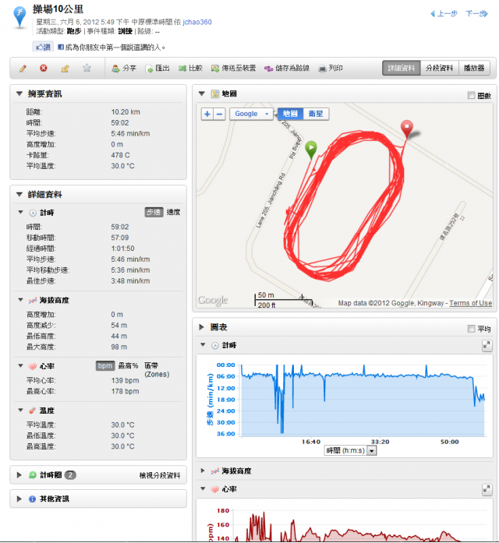
Task: Open the Google map provider dropdown
Action: pyautogui.click(x=251, y=114)
